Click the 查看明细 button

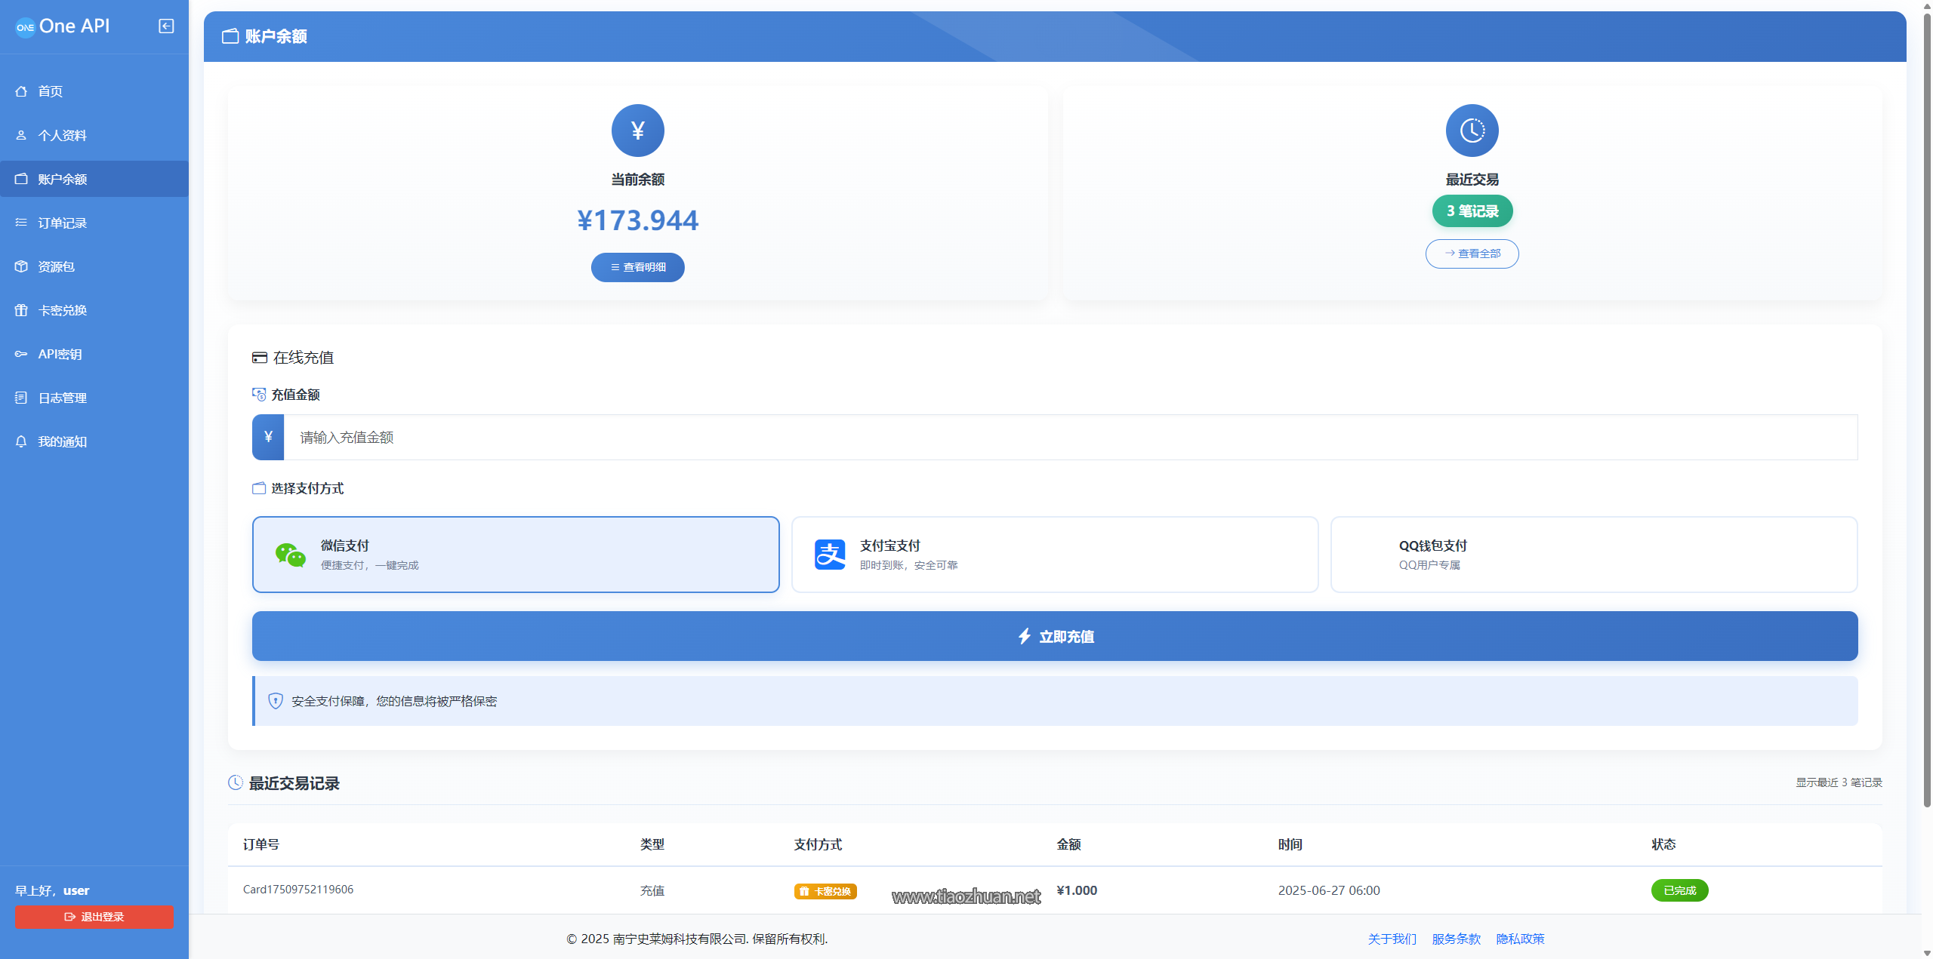tap(638, 267)
